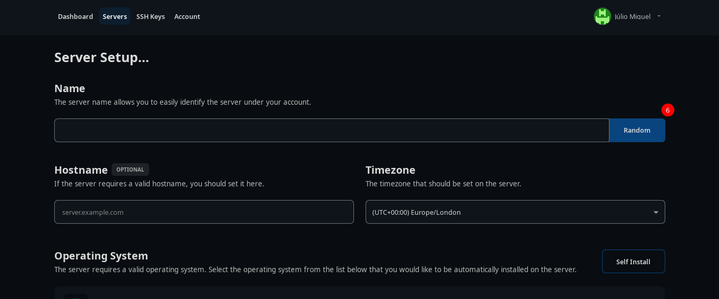Click the red notification badge showing 6

667,110
